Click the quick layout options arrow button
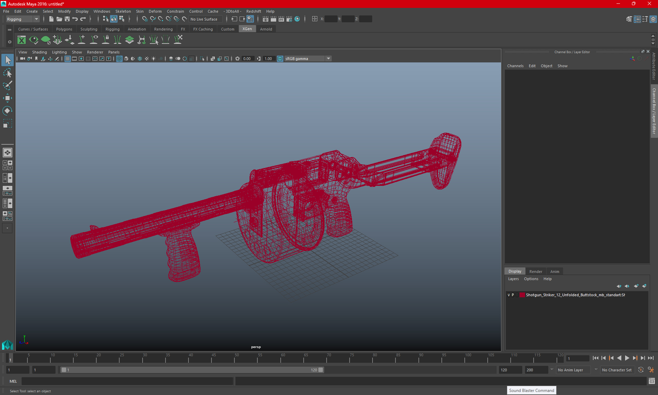 pyautogui.click(x=7, y=228)
